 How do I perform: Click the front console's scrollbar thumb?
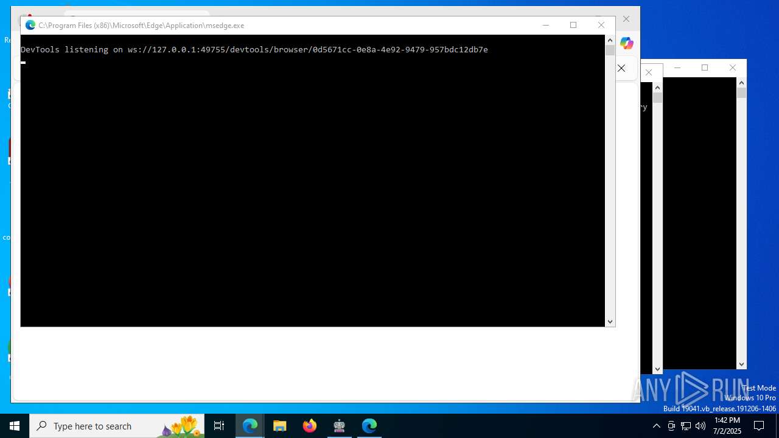[x=610, y=50]
